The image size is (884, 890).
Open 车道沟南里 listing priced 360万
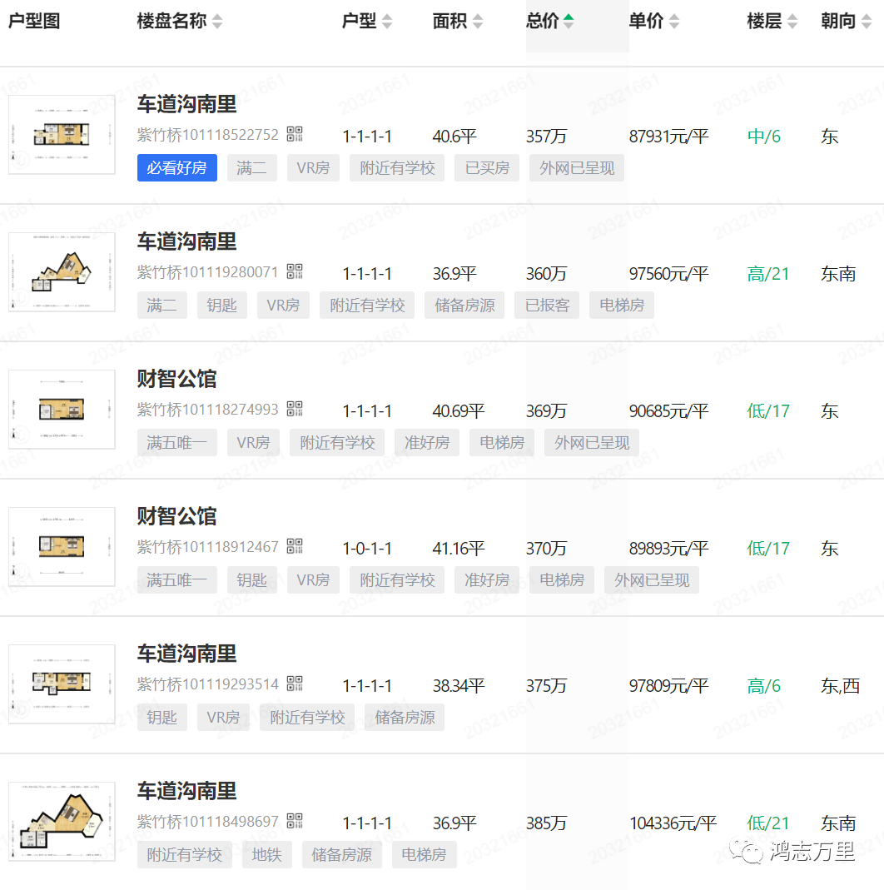coord(186,241)
